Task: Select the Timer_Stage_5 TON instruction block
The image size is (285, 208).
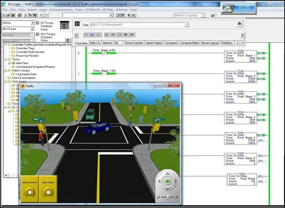Action: 241,139
